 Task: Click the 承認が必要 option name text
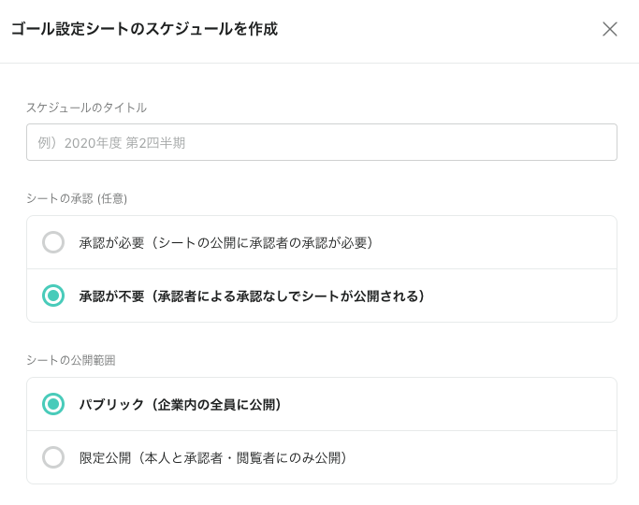click(109, 243)
